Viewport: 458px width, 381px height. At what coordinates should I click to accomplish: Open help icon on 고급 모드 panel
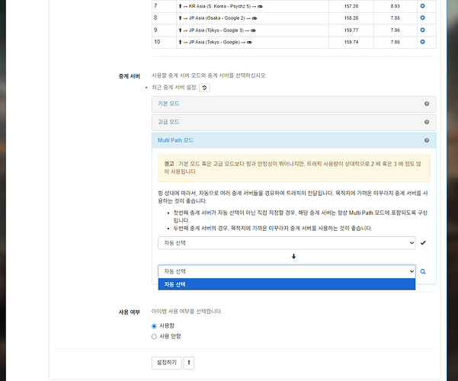(x=427, y=122)
